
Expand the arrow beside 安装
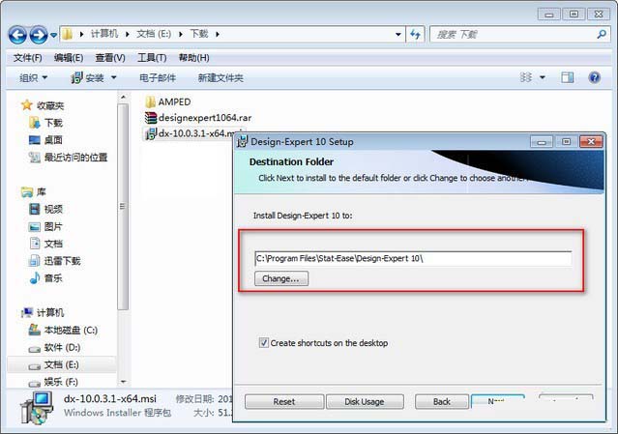pos(113,77)
